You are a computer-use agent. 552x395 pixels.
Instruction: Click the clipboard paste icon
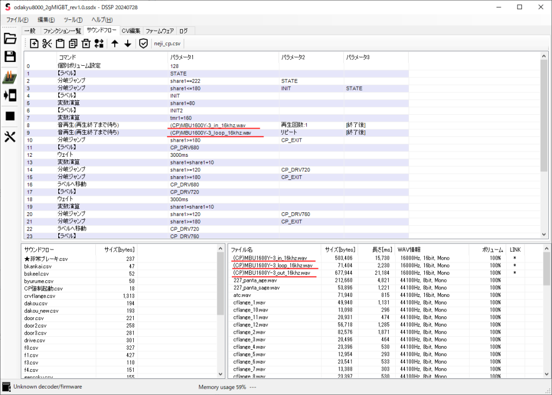60,44
